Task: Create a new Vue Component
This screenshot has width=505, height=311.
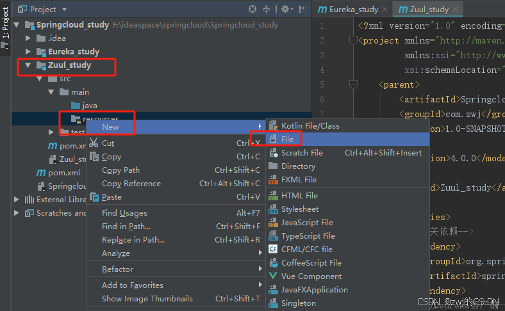Action: coord(348,276)
